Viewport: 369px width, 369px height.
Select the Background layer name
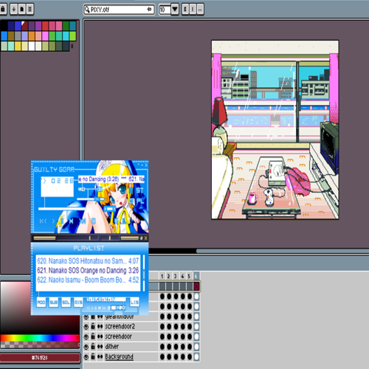pyautogui.click(x=120, y=356)
